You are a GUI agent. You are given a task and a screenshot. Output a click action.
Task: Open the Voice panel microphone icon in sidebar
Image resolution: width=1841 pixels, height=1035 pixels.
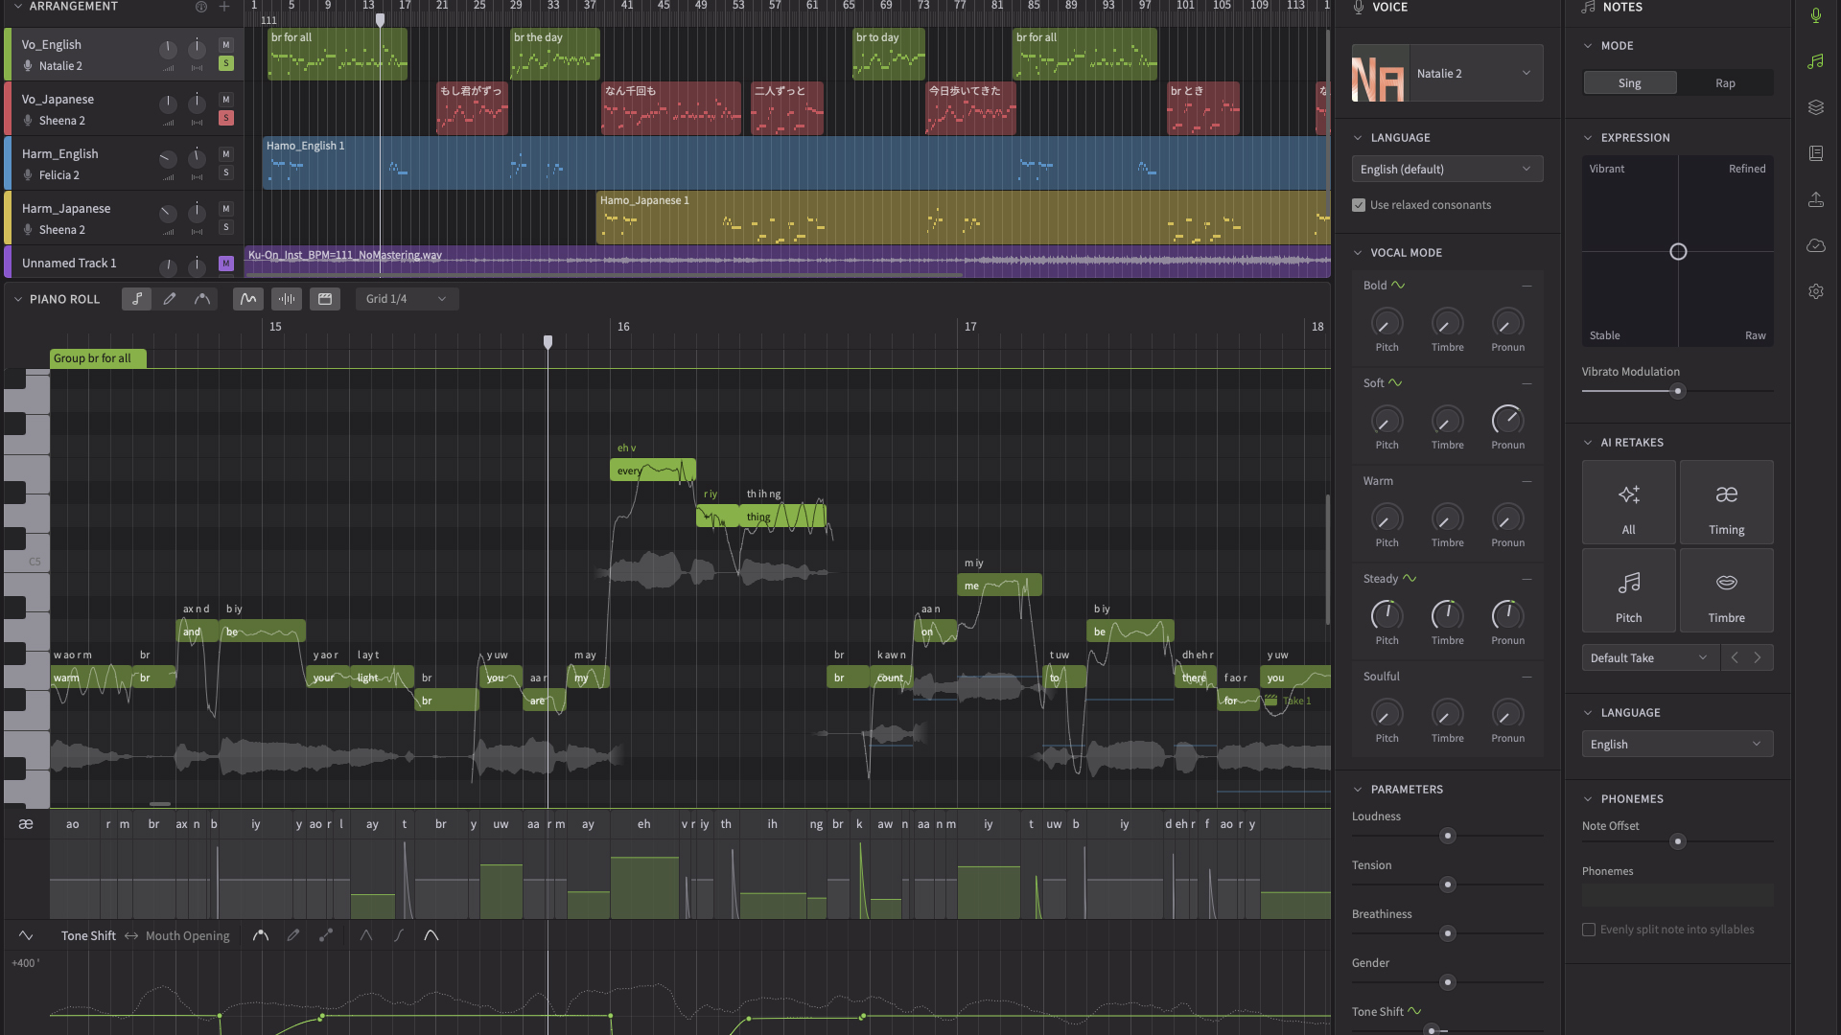(x=1815, y=15)
